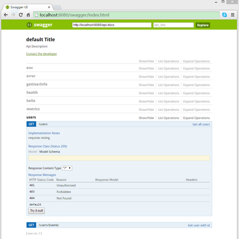Expand the error resource section
The width and height of the screenshot is (239, 239).
point(31,76)
